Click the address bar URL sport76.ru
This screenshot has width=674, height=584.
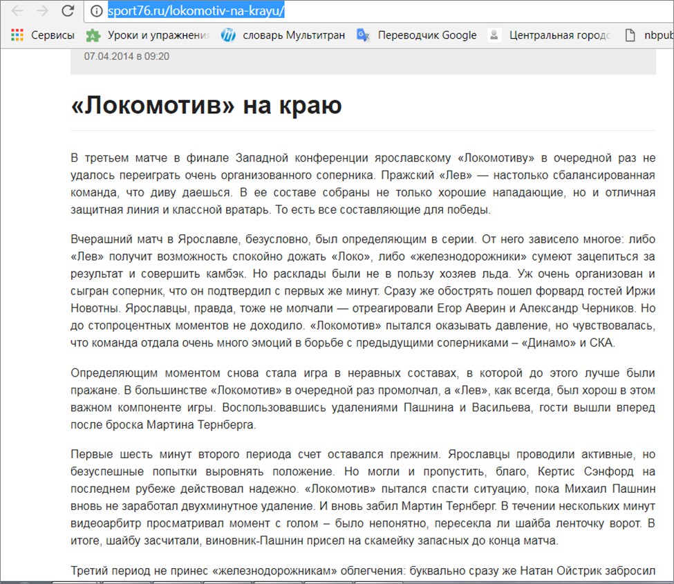point(196,11)
